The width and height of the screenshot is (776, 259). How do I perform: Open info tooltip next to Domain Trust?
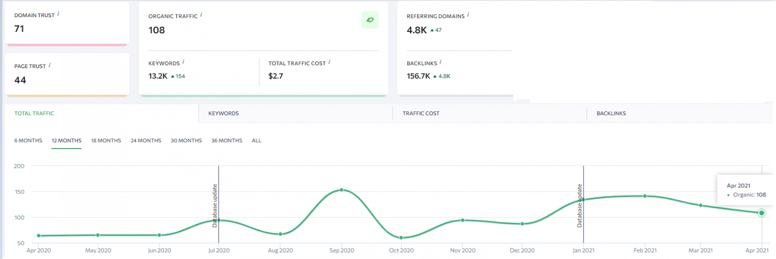click(x=58, y=14)
